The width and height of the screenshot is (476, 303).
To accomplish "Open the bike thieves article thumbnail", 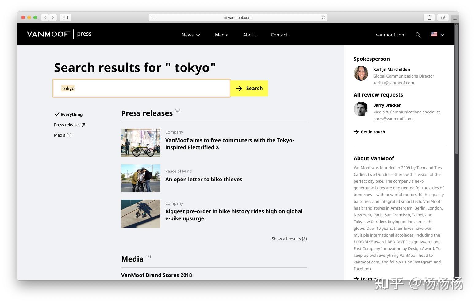I will [x=141, y=178].
